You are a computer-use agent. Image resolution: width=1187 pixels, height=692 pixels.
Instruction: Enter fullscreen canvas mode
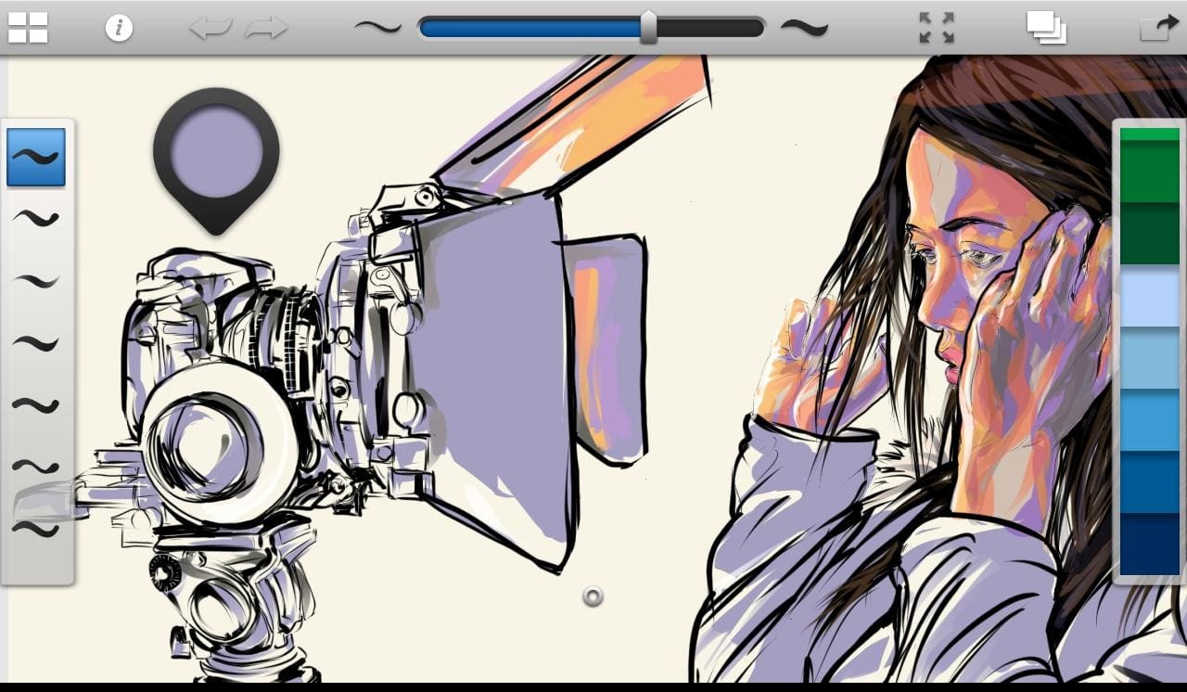click(x=937, y=28)
